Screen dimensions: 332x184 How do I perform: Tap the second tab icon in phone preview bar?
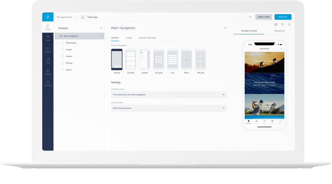pos(257,122)
